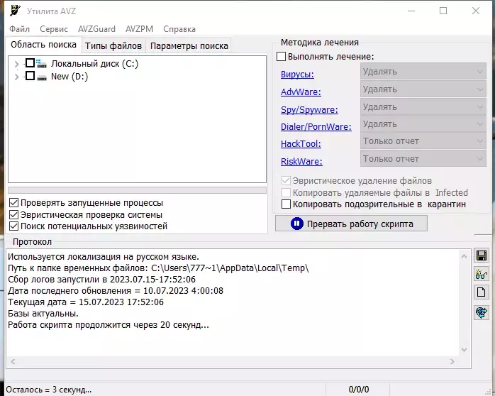
Task: Click protocol horizontal scrollbar right arrow
Action: [452, 361]
